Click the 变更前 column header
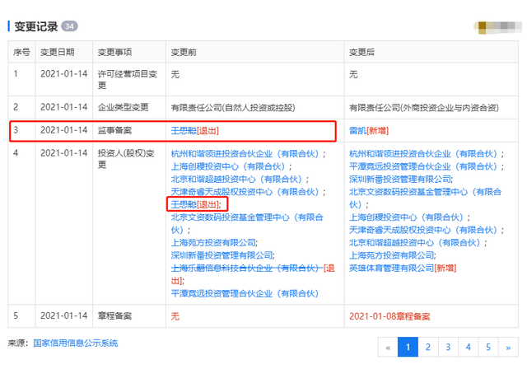This screenshot has width=527, height=369. click(184, 52)
